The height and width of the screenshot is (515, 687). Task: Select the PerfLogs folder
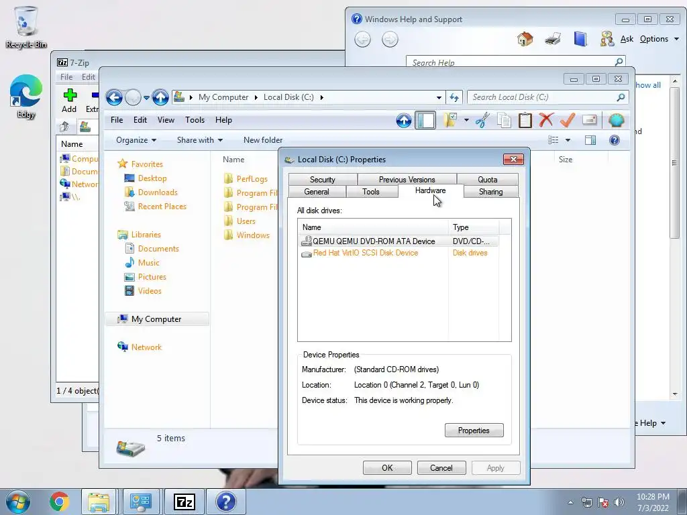coord(246,178)
